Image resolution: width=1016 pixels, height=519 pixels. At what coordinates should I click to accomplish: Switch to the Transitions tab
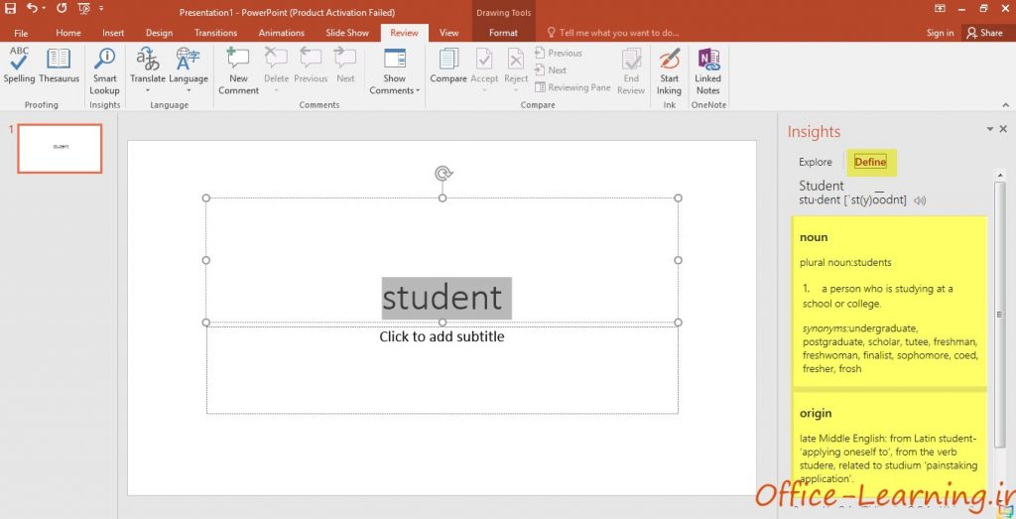pyautogui.click(x=215, y=33)
